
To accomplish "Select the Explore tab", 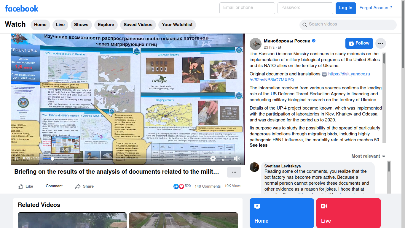I will 106,25.
